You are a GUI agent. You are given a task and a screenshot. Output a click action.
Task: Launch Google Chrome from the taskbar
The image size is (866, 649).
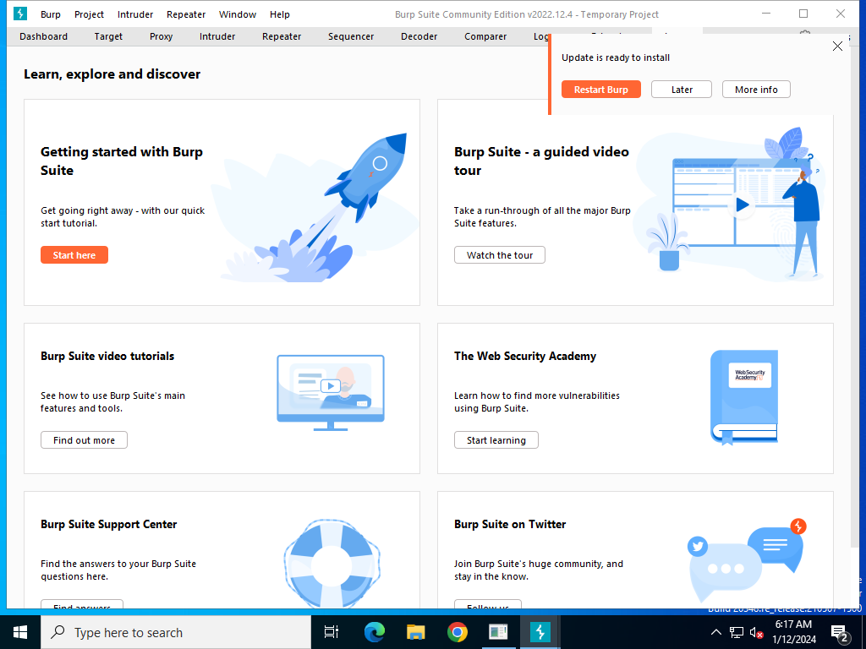pyautogui.click(x=457, y=632)
